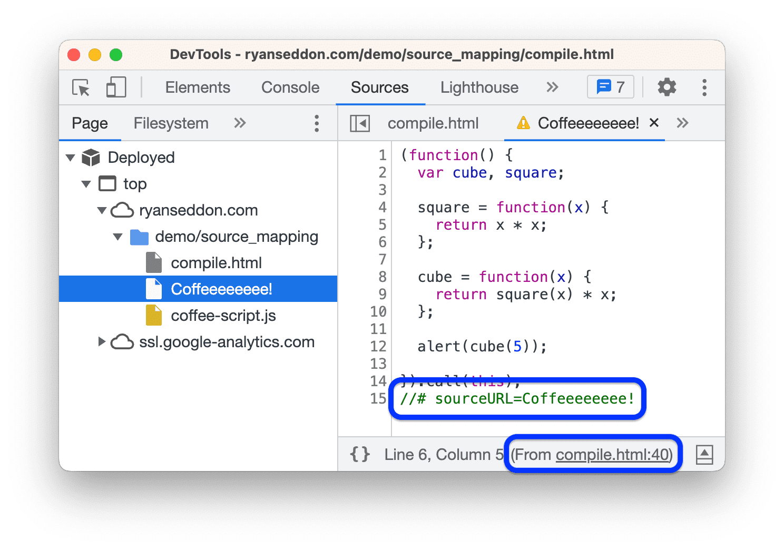Switch to the Filesystem tab
The width and height of the screenshot is (784, 549).
(x=171, y=123)
